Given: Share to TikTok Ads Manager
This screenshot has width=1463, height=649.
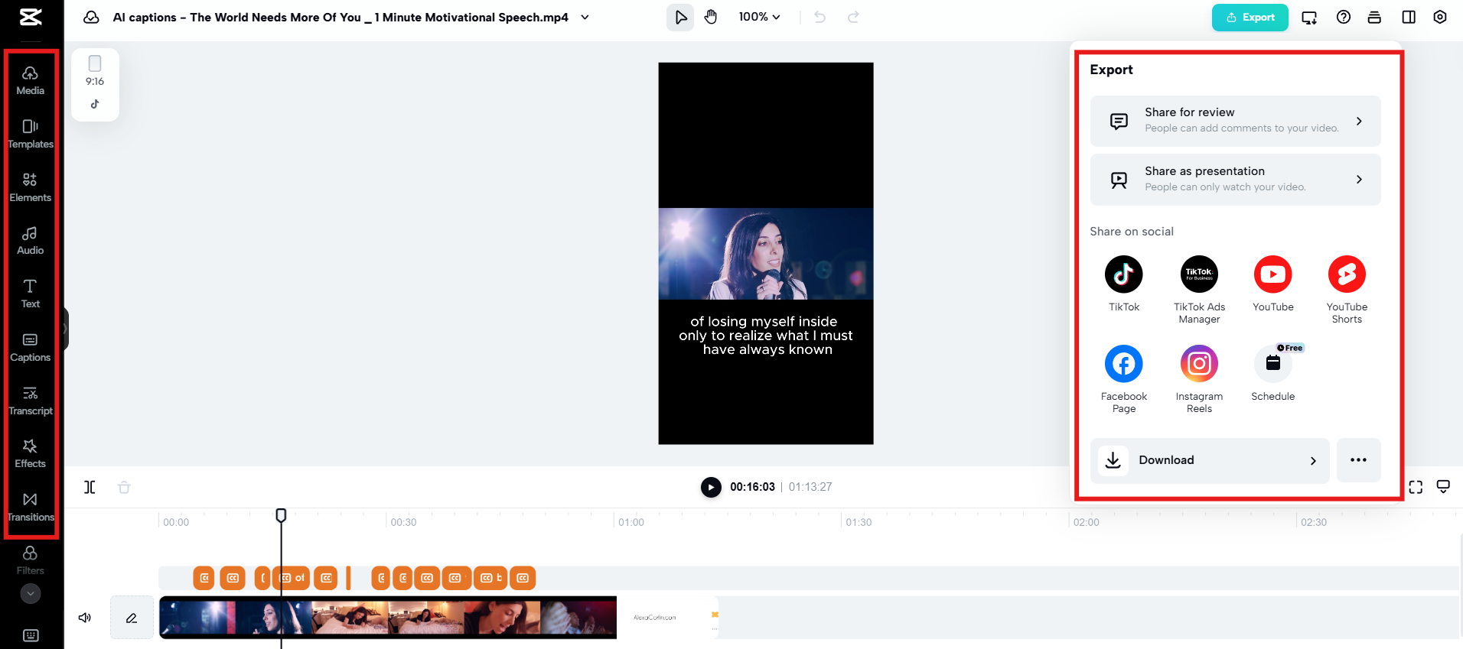Looking at the screenshot, I should click(1199, 274).
